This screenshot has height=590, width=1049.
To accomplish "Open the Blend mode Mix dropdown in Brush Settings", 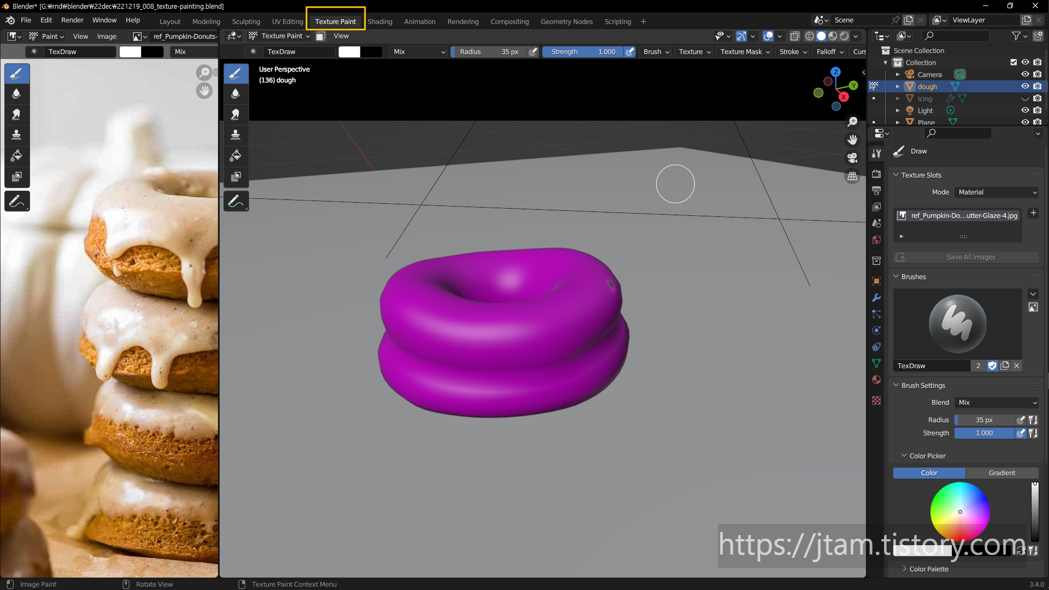I will [x=997, y=403].
